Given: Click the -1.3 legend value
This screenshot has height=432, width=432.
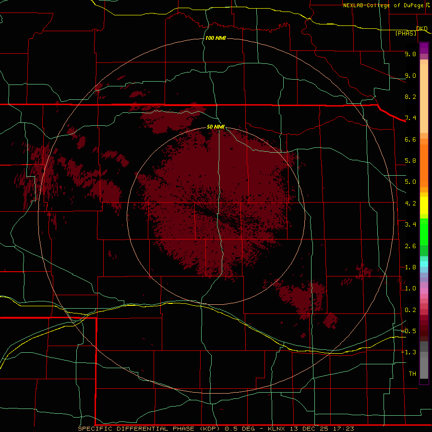Looking at the screenshot, I should pos(408,352).
